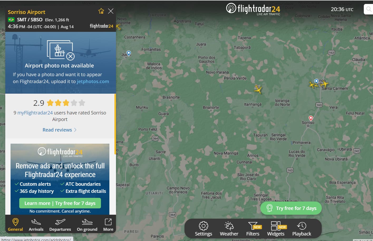
Task: Click the panel's yellow scrollbar
Action: click(x=115, y=124)
